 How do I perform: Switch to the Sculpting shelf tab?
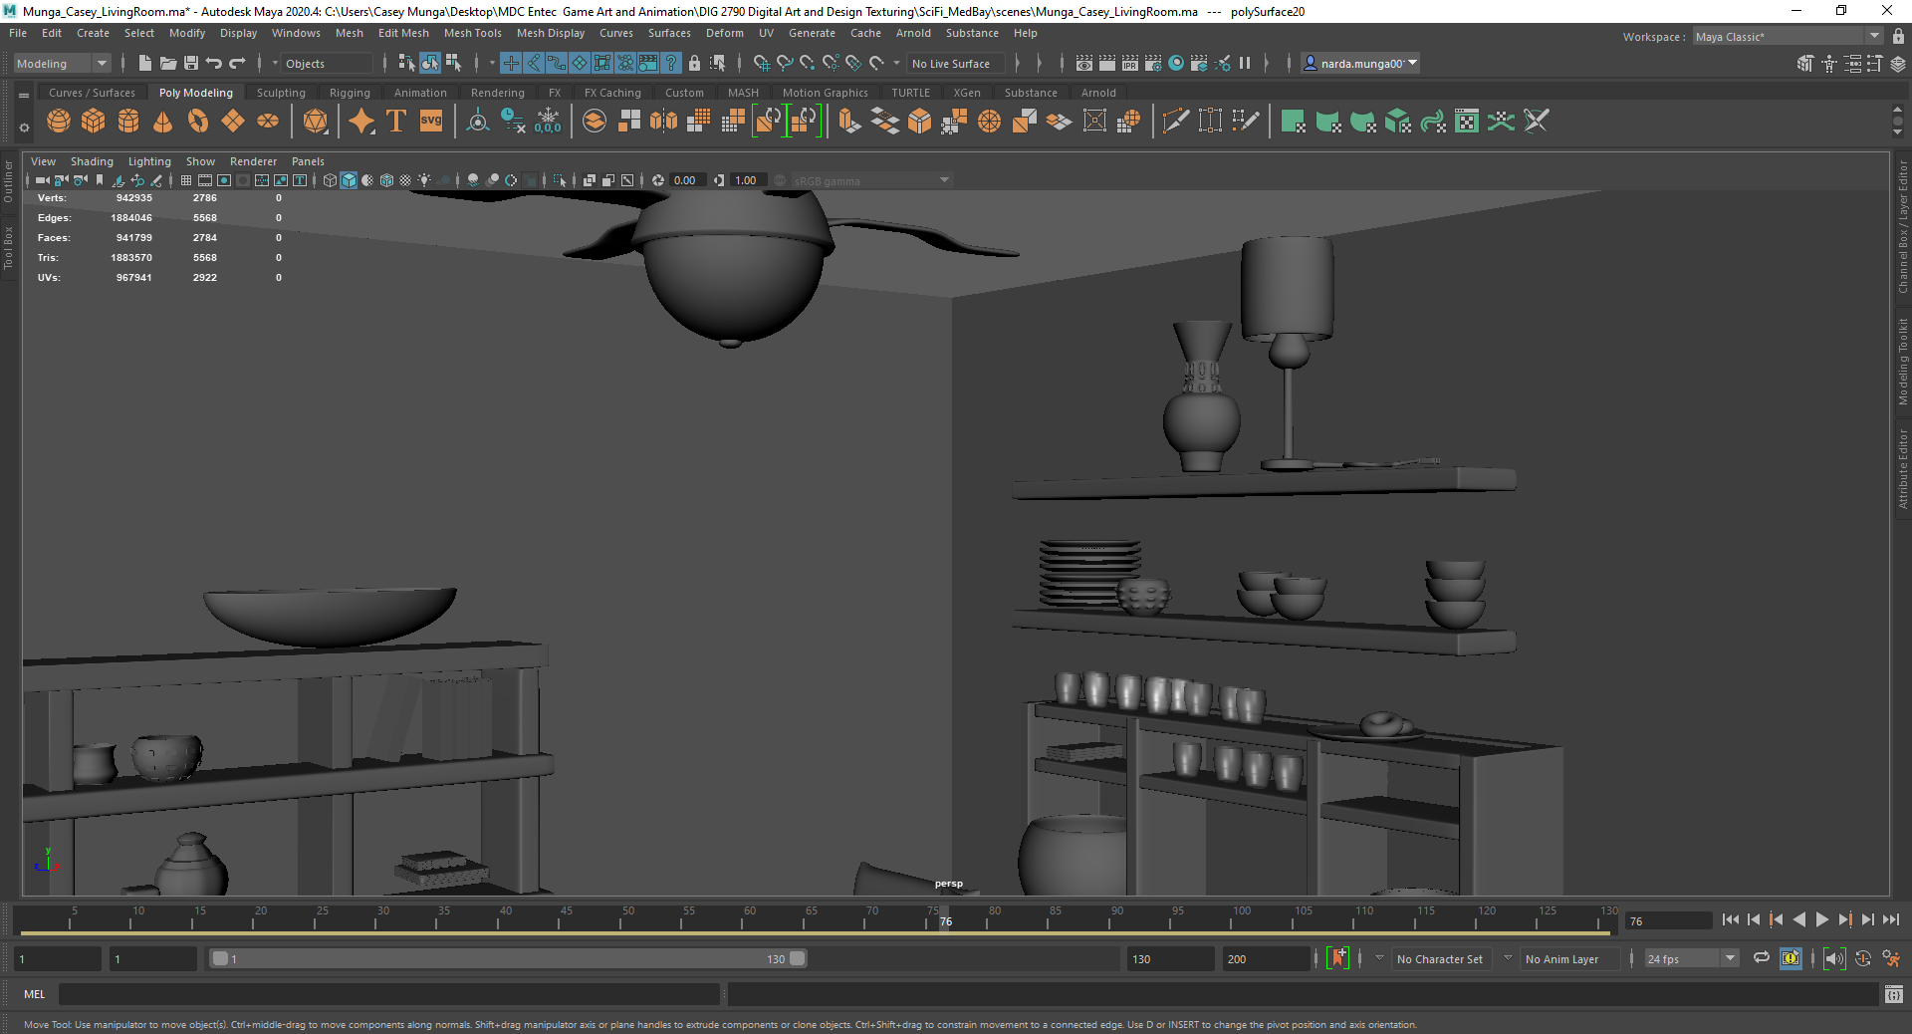point(281,93)
